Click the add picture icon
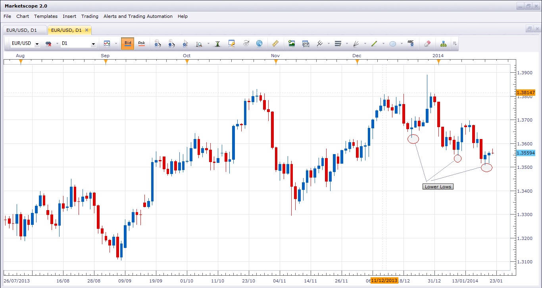The image size is (542, 288). click(x=292, y=43)
